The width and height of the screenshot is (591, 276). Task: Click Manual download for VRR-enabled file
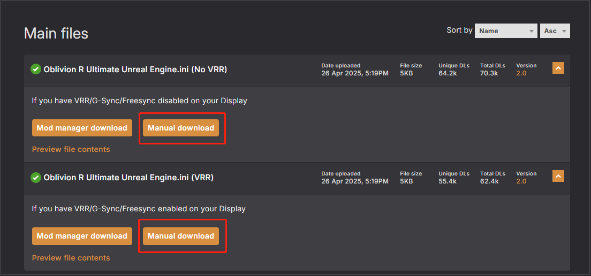181,236
